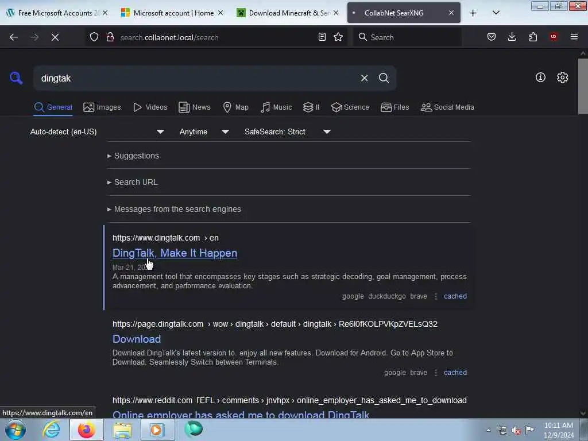Open Firefox application menu
The width and height of the screenshot is (588, 441).
pos(574,37)
